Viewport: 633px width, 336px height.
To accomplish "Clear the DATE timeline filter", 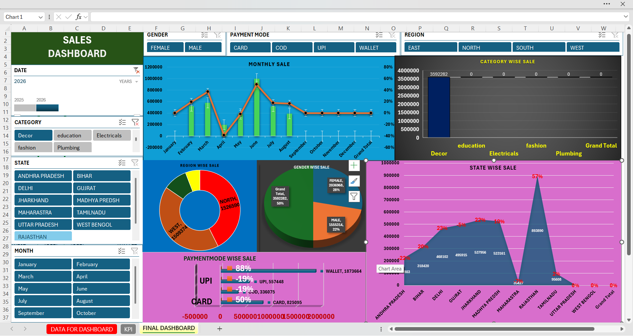I will coord(136,70).
